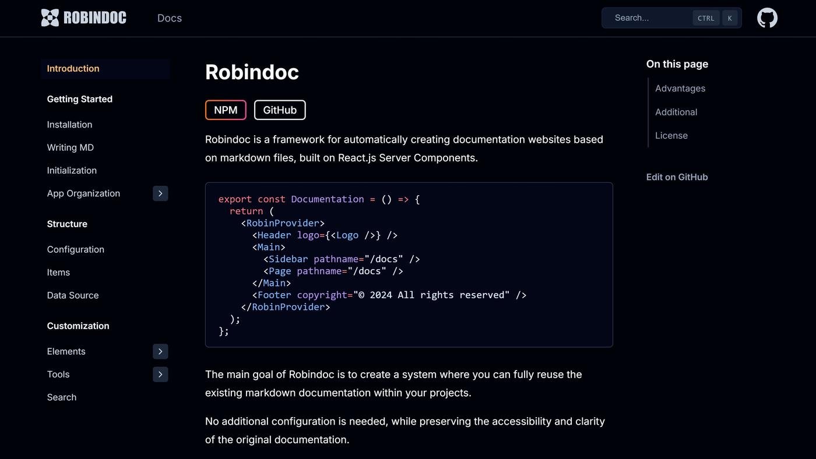
Task: Go to Installation page
Action: click(69, 125)
